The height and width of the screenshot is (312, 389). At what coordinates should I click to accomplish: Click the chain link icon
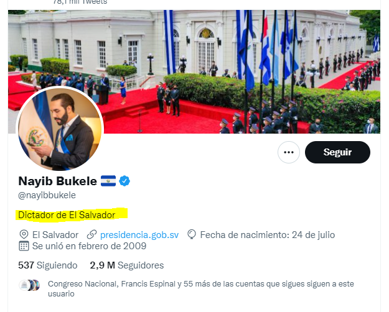click(x=91, y=234)
